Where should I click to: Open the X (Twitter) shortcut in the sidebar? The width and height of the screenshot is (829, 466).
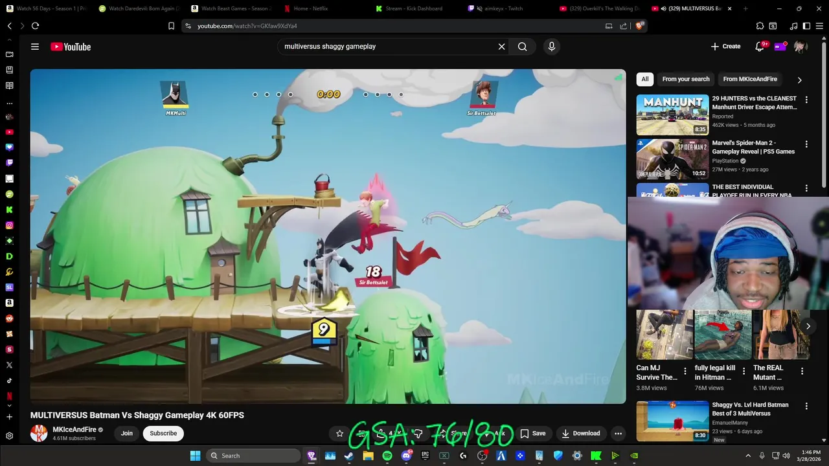click(x=9, y=365)
